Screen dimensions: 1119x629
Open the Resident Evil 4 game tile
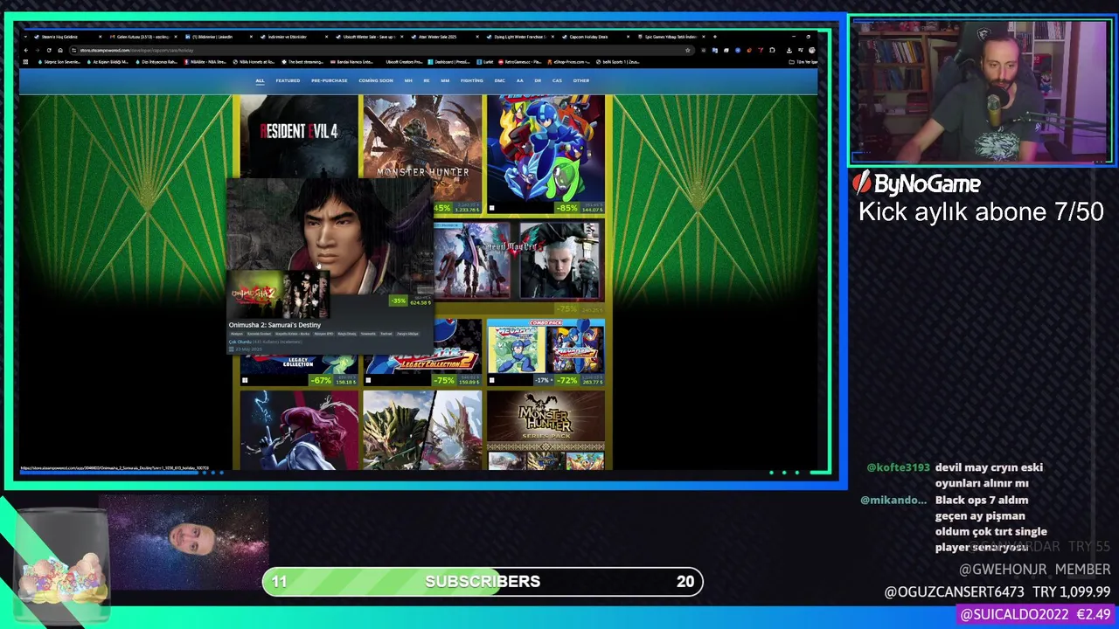click(299, 135)
